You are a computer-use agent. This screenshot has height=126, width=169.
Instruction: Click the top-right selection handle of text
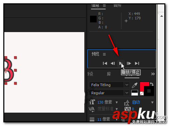click(x=15, y=57)
